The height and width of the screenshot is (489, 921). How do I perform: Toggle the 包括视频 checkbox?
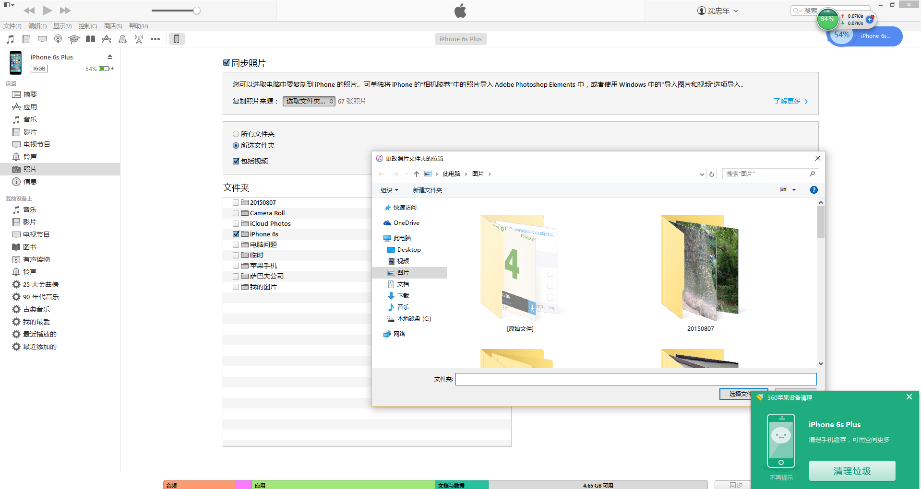pos(236,161)
